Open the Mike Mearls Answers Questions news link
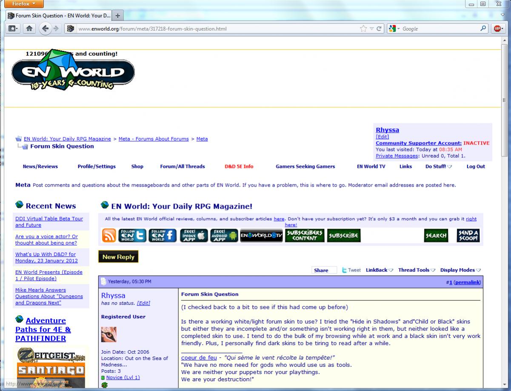The width and height of the screenshot is (511, 391). point(49,296)
